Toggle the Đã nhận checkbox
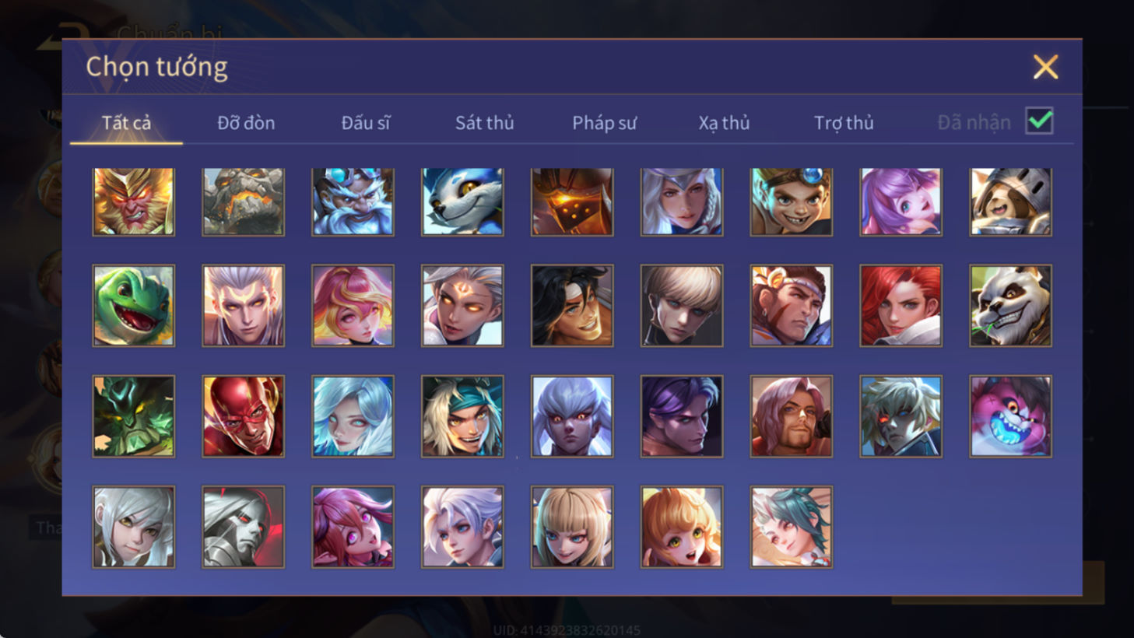The height and width of the screenshot is (638, 1134). (x=1039, y=121)
